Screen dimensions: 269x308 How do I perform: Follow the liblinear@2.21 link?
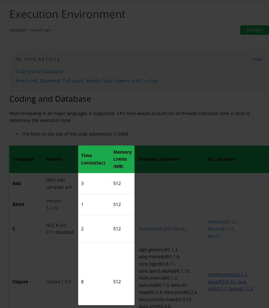(222, 222)
